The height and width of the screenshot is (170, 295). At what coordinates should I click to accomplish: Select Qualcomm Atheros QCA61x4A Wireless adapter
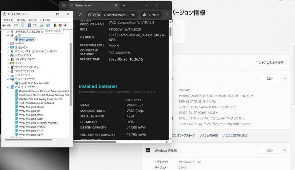coord(44,95)
